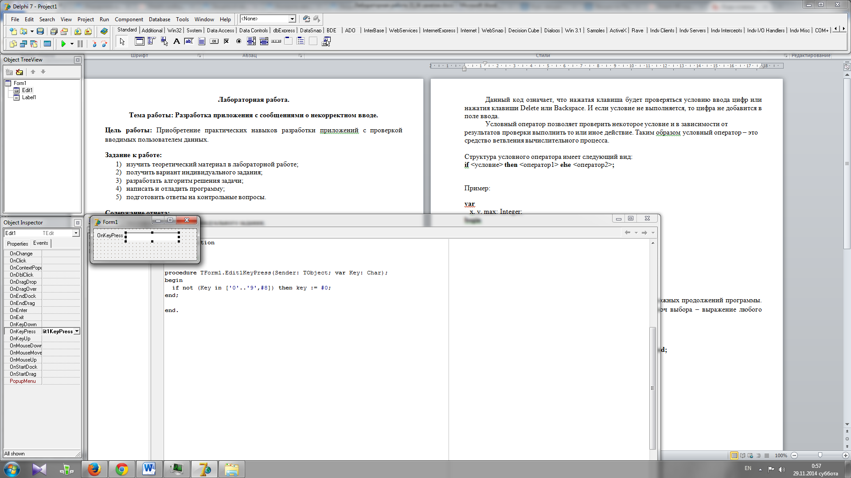
Task: Click code editor navigate forward arrow
Action: 644,233
